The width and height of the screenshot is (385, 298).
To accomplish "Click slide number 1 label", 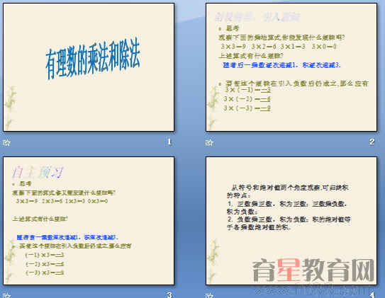I will pos(169,142).
